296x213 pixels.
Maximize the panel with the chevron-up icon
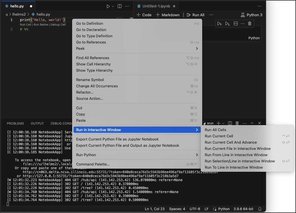[252, 123]
